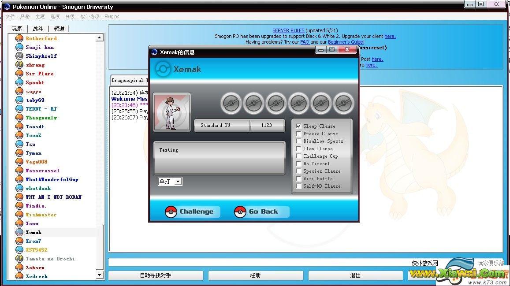Viewport: 510px width, 286px height.
Task: Enable the Species Clause checkbox
Action: (298, 171)
